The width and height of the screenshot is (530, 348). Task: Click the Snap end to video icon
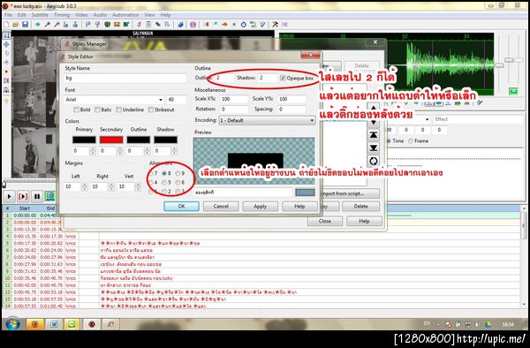[x=97, y=25]
